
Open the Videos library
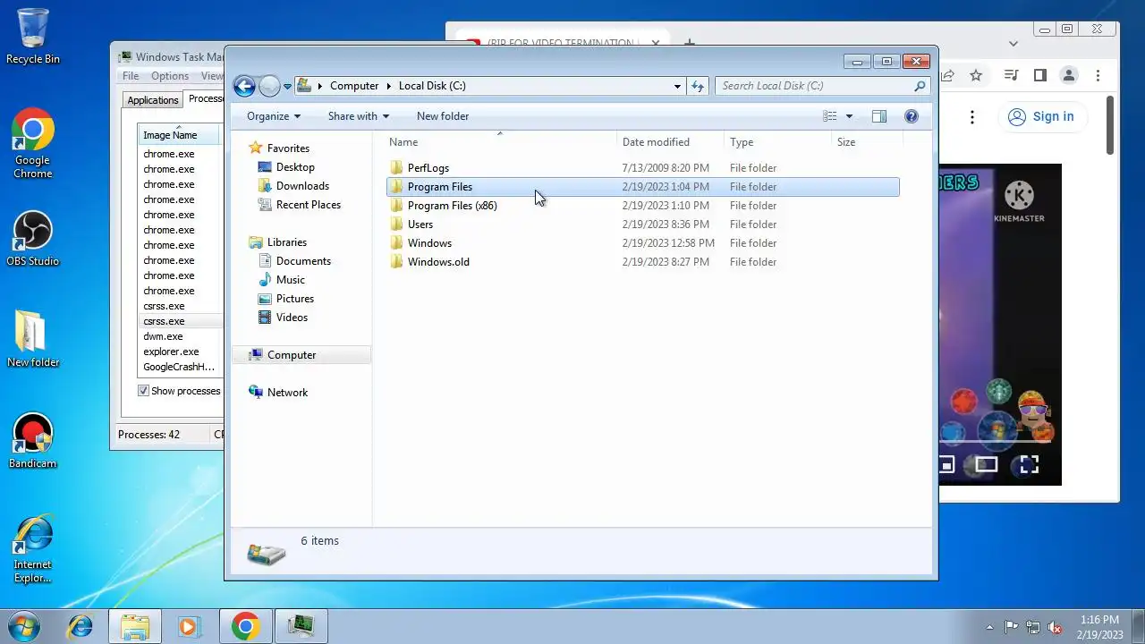point(292,318)
